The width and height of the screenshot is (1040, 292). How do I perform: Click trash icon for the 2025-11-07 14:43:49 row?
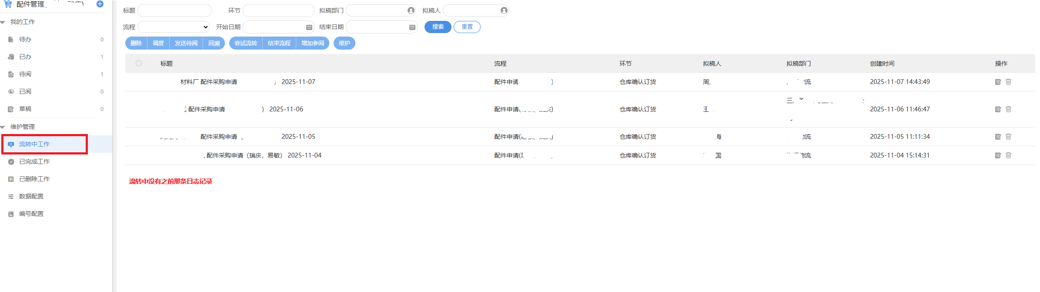[x=1008, y=82]
